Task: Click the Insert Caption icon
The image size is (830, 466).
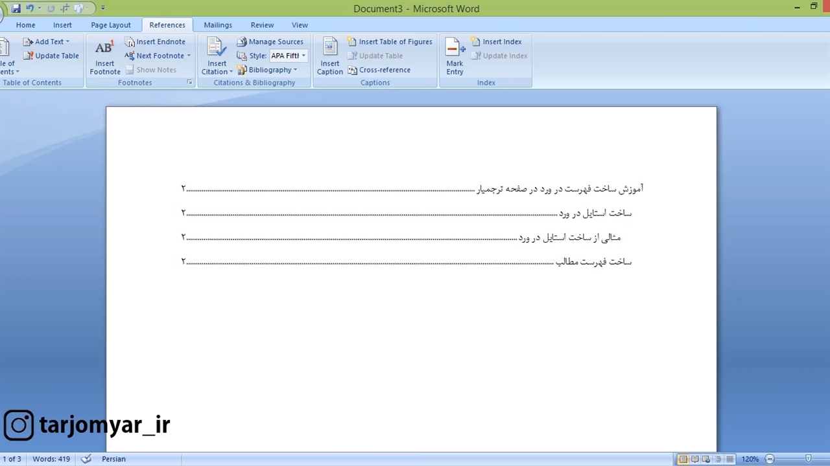Action: coord(329,56)
